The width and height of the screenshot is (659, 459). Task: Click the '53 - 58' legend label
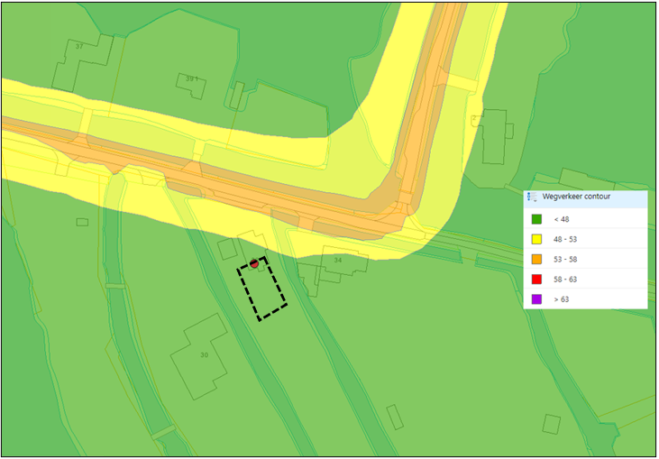tap(565, 260)
